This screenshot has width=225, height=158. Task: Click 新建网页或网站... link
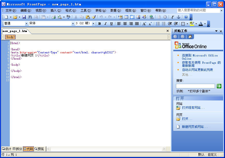point(195,127)
